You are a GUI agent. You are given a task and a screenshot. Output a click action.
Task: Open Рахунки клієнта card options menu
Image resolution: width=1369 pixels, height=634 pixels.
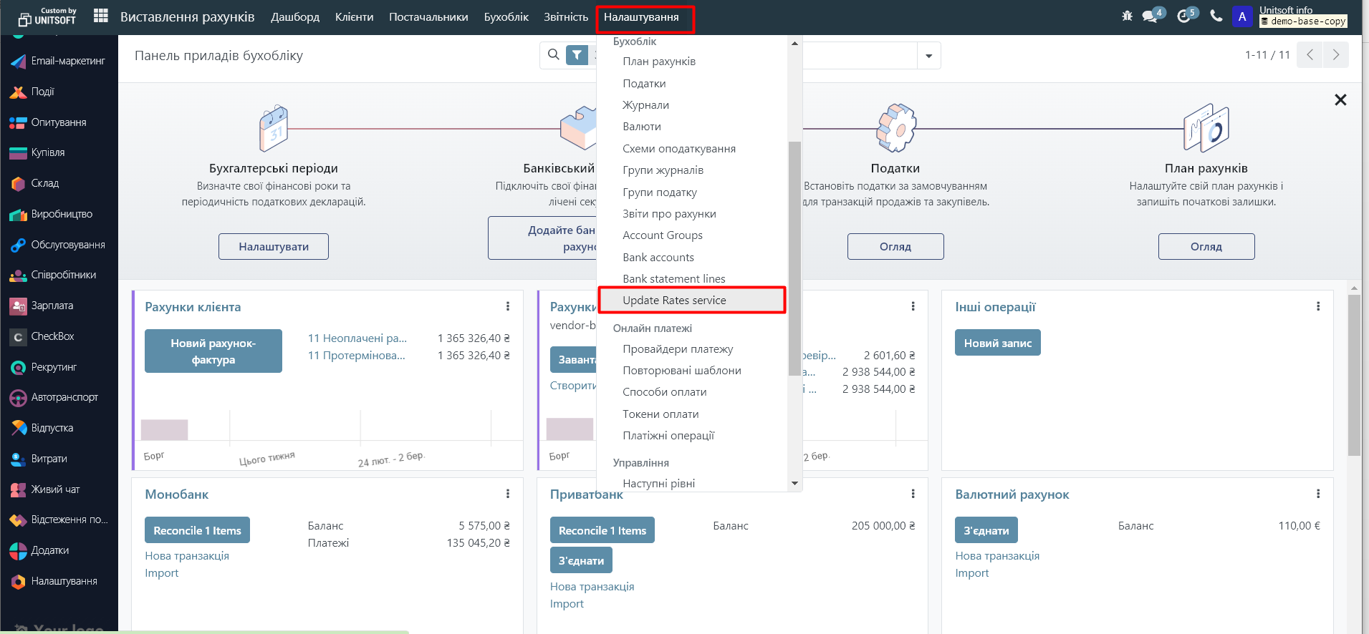[x=508, y=306]
